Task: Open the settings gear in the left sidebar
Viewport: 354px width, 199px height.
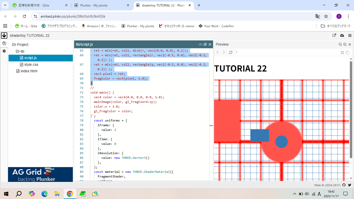Action: (x=4, y=51)
